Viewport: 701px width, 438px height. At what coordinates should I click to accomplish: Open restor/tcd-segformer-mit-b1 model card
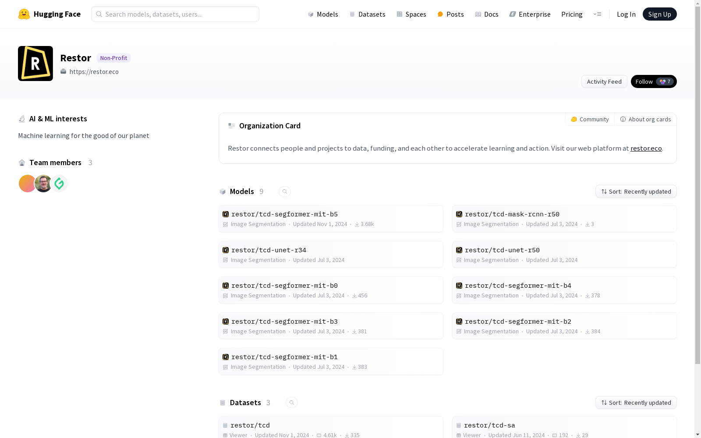coord(331,361)
